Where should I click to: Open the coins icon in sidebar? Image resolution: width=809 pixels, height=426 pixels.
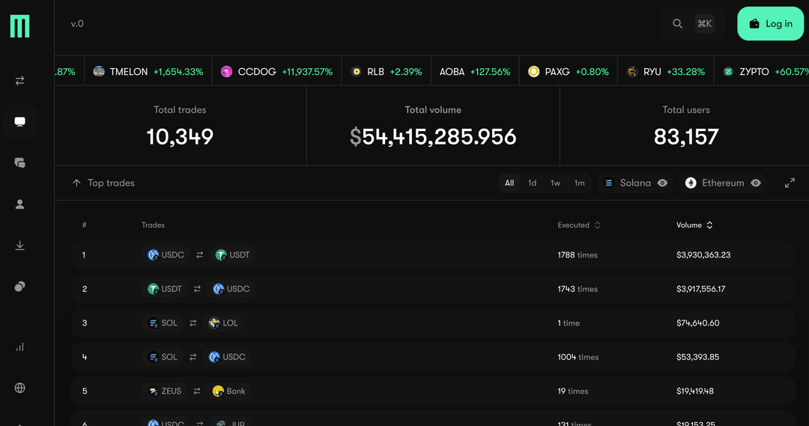click(x=20, y=287)
